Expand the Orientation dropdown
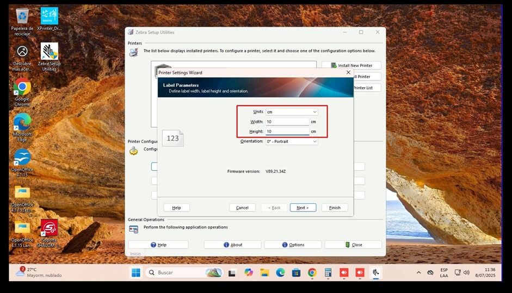 (x=291, y=141)
